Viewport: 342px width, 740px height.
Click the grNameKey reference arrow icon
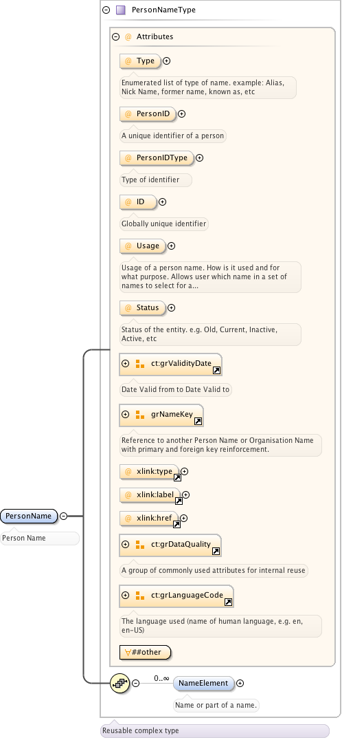click(x=198, y=422)
